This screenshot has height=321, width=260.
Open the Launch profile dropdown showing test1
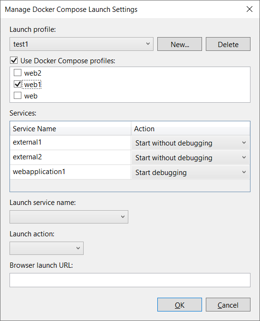pos(81,44)
